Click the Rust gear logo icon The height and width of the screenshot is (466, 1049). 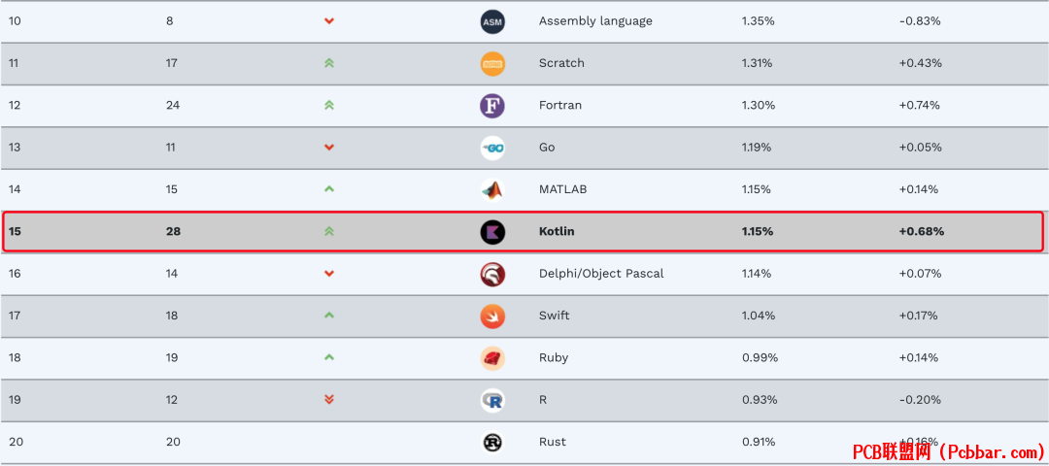[492, 442]
